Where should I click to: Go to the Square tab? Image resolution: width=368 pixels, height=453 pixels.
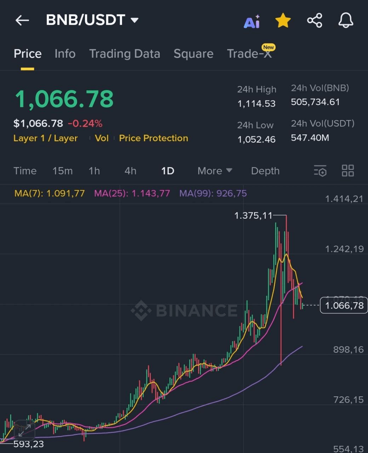194,54
